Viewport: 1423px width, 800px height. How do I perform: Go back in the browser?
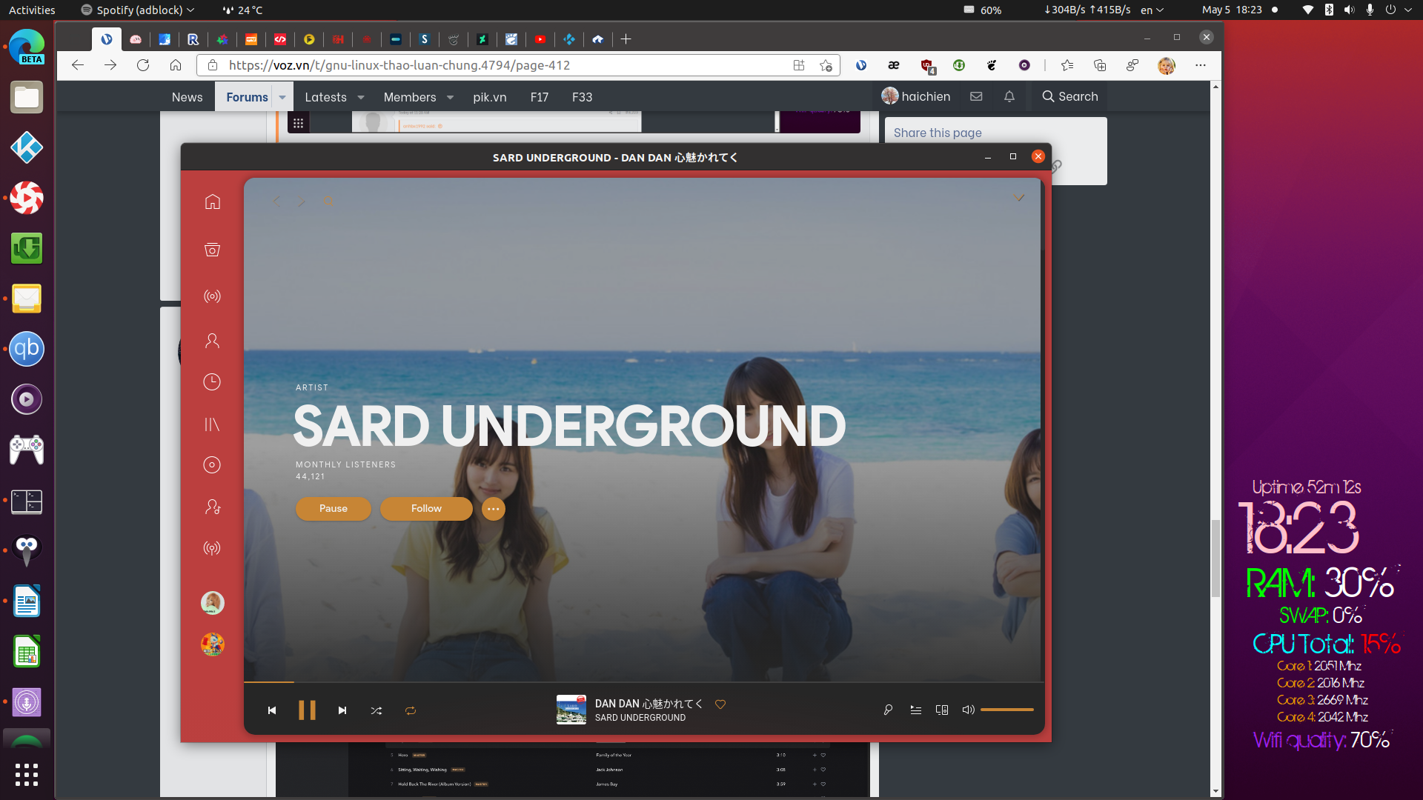(78, 65)
